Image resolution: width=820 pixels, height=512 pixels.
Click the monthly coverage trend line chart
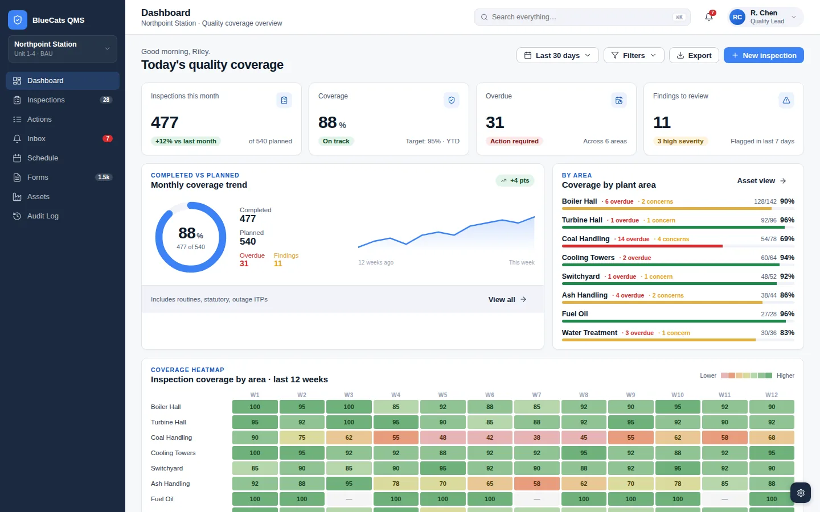point(446,232)
